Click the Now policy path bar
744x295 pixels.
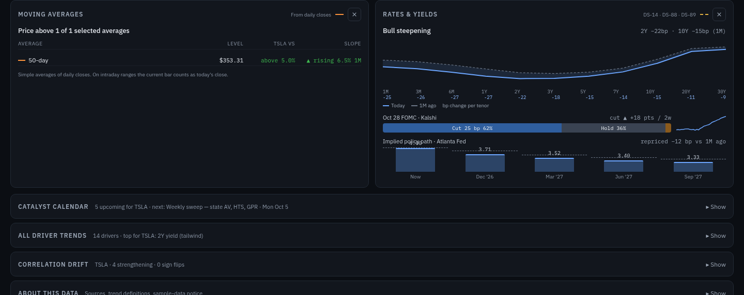coord(415,160)
